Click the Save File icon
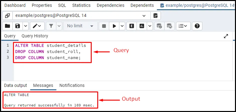 tap(17, 26)
